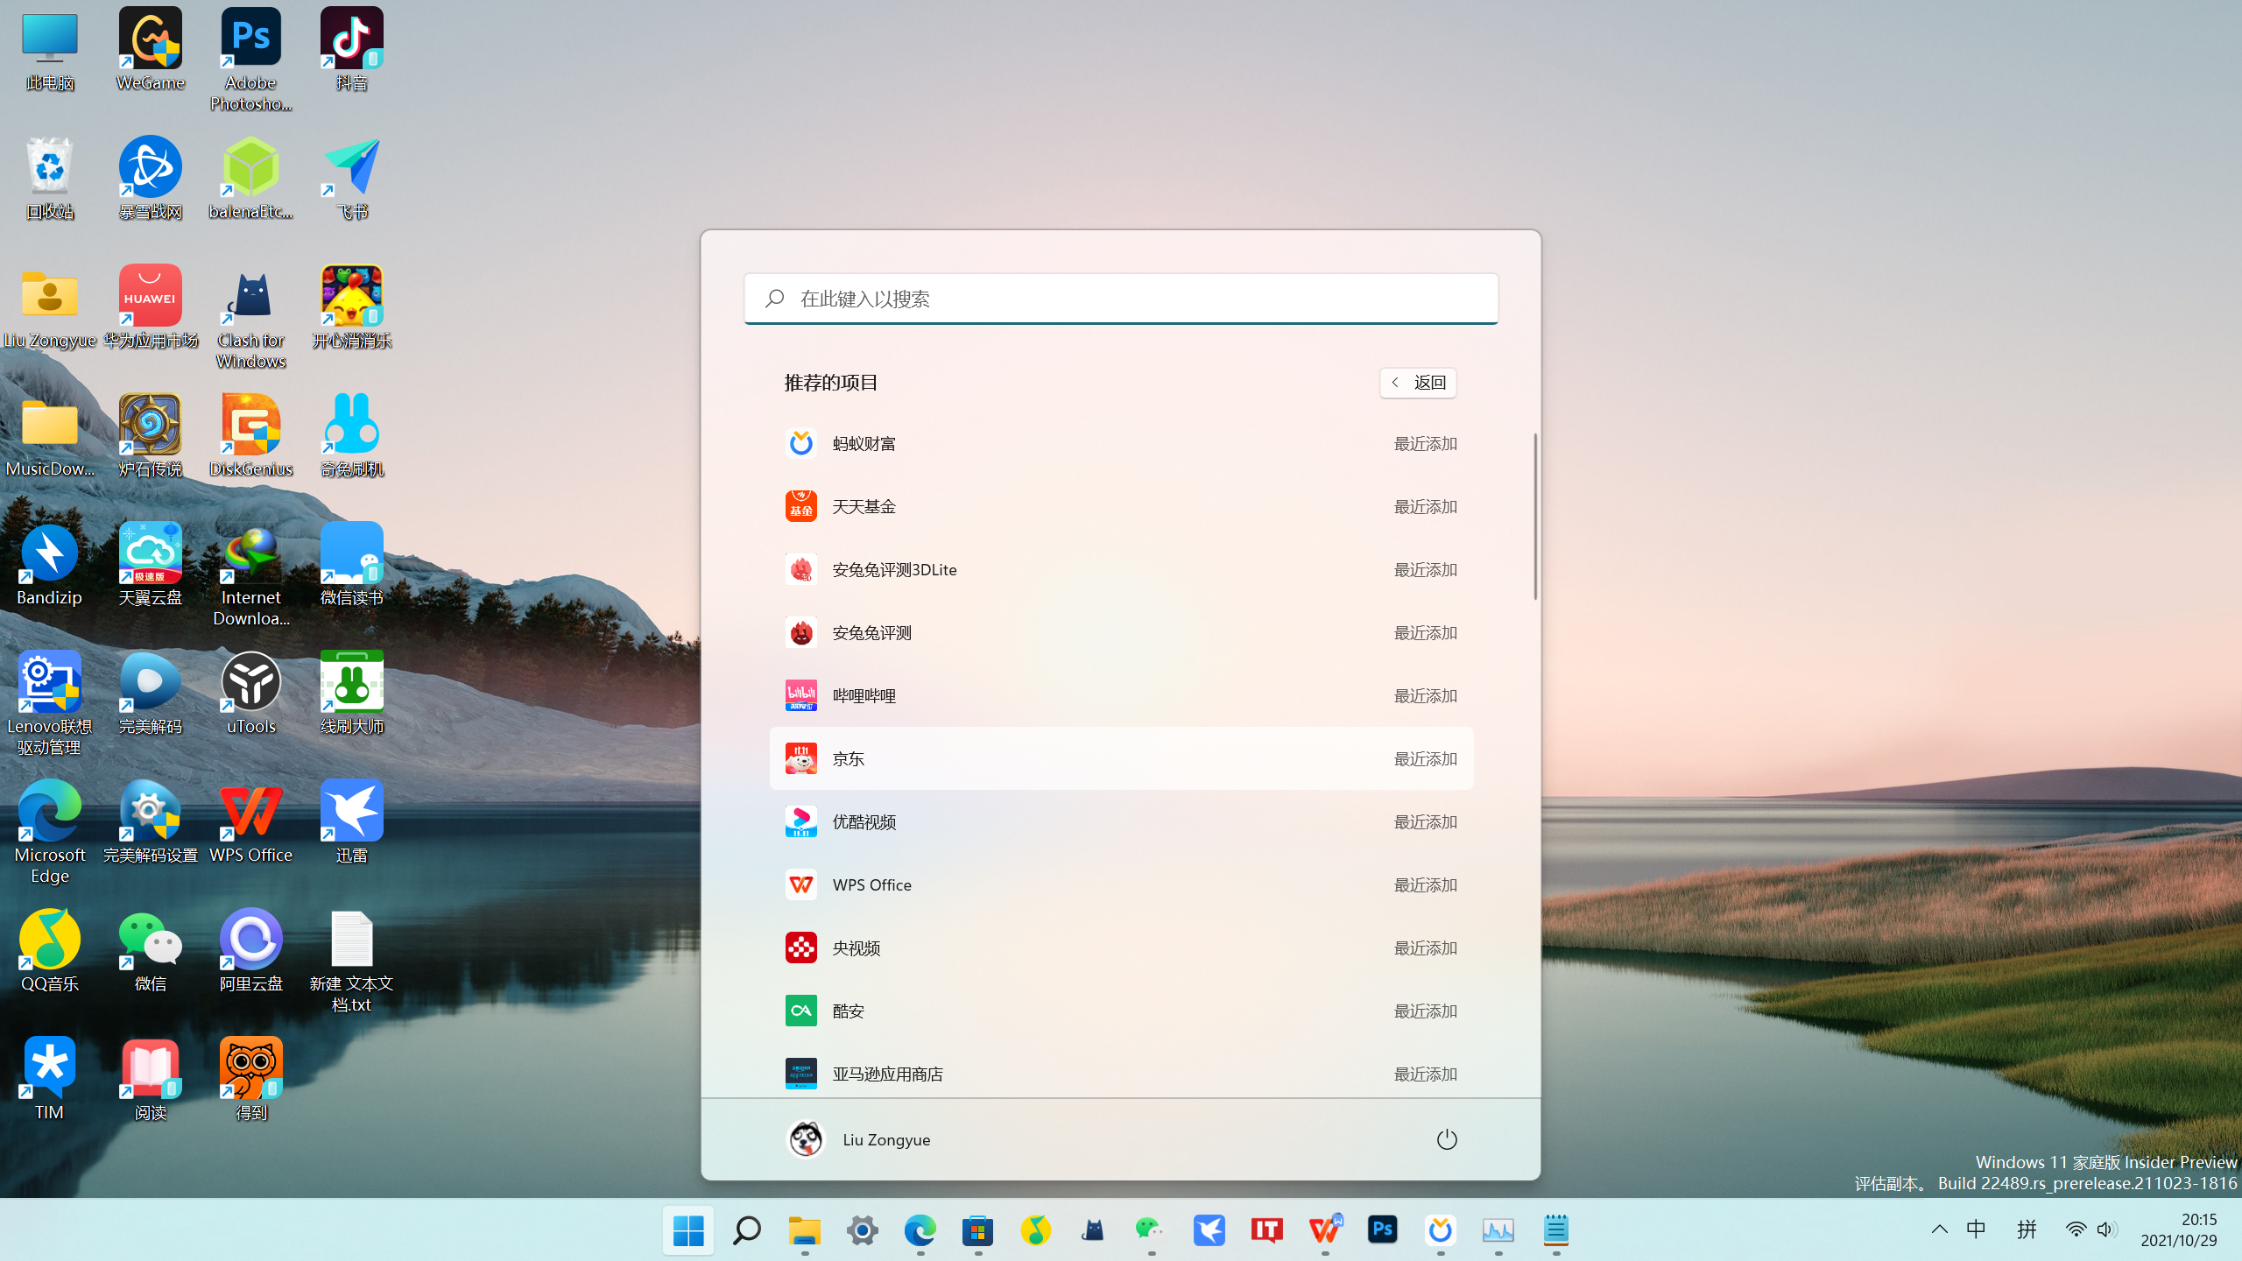Expand 安兔兔评测3DLite entry

pyautogui.click(x=1119, y=568)
